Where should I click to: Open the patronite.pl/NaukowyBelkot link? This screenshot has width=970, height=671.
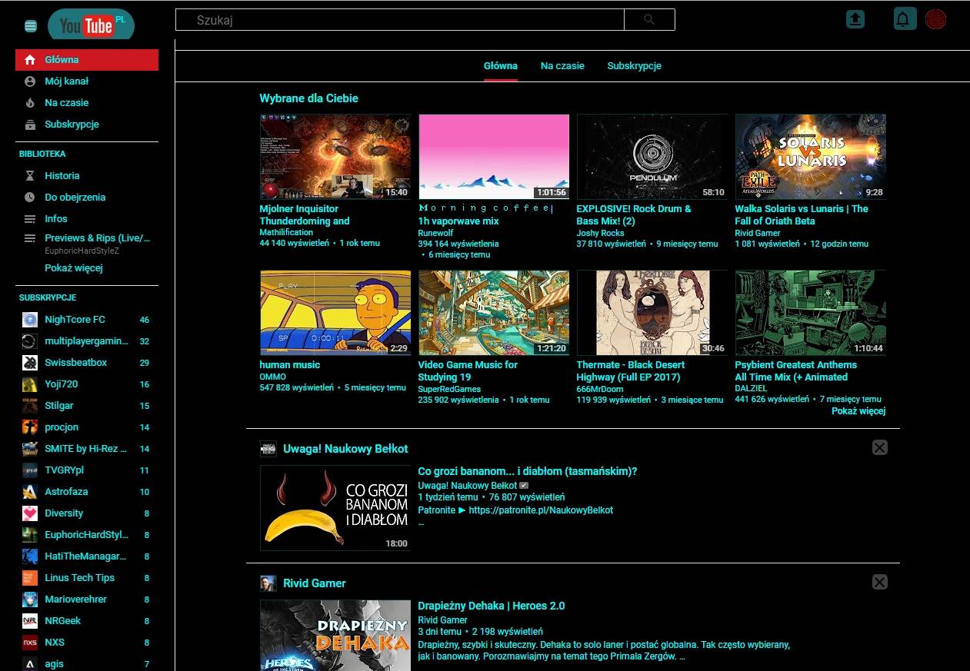pos(541,510)
